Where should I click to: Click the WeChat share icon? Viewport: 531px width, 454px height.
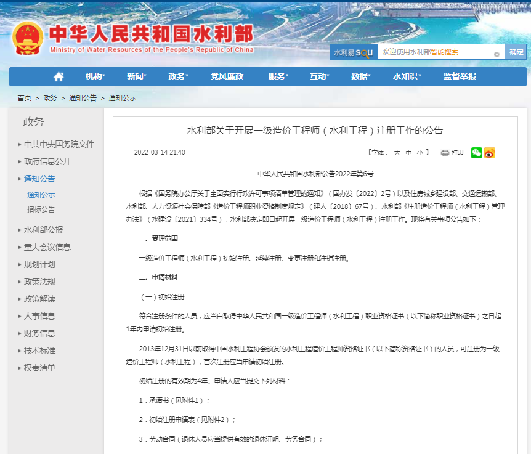click(x=476, y=153)
